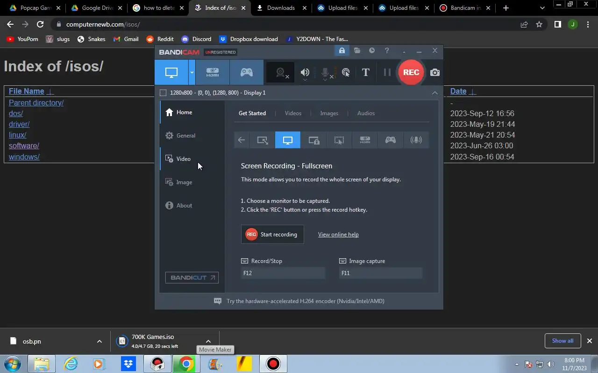Switch to the Videos tab

pyautogui.click(x=293, y=113)
